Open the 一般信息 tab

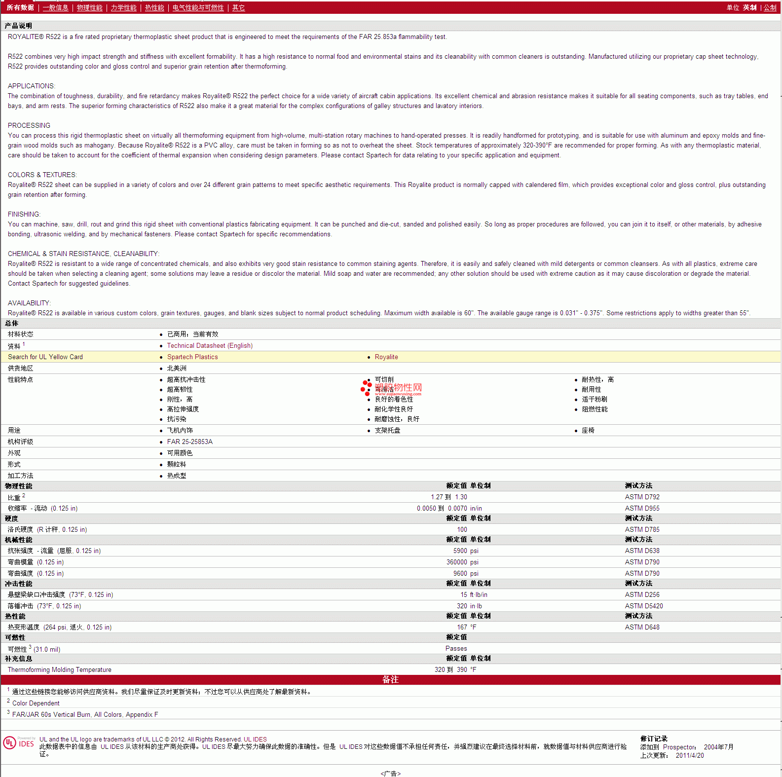(55, 7)
